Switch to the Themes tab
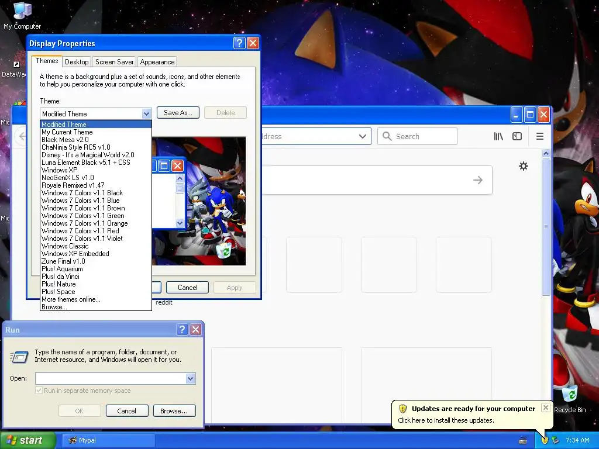This screenshot has width=599, height=449. tap(47, 61)
